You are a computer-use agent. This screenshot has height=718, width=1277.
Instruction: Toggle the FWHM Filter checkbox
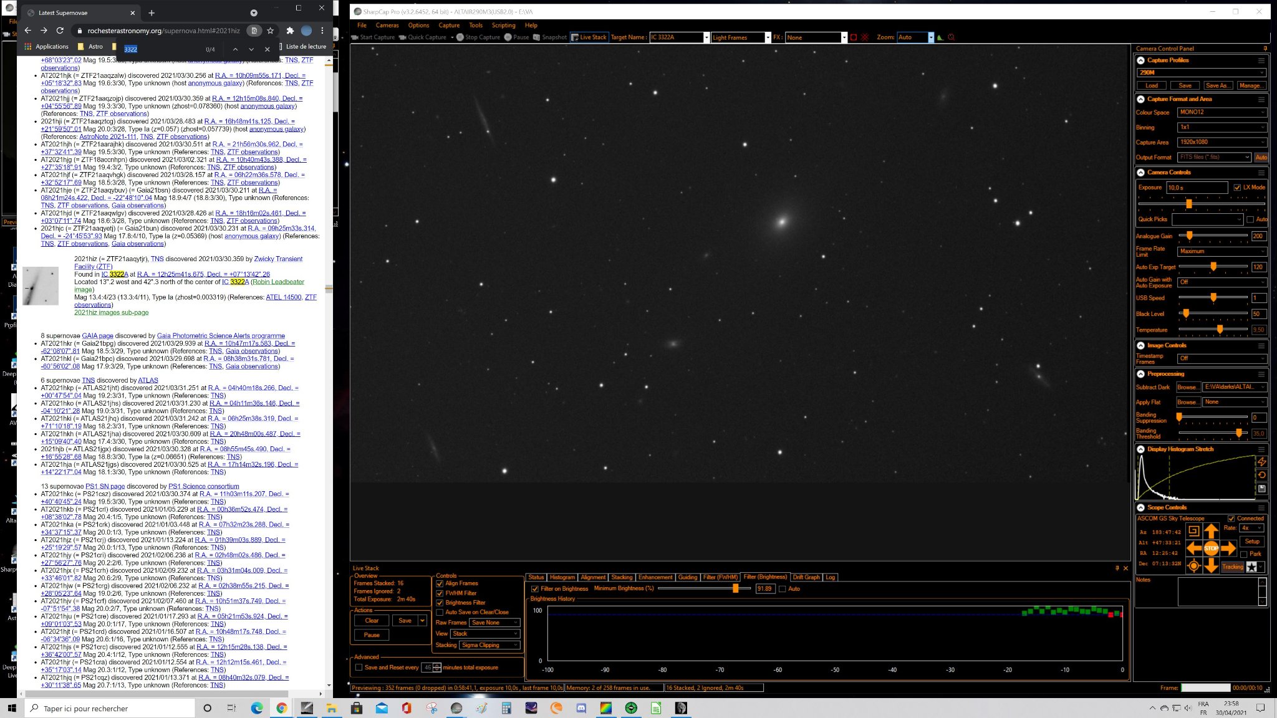click(x=440, y=593)
